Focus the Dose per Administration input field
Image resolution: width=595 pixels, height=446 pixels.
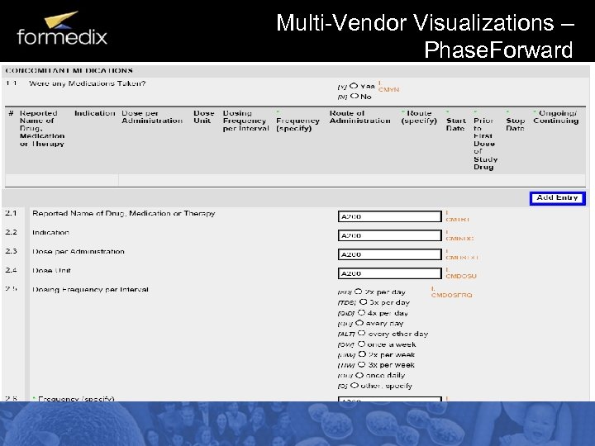(x=390, y=254)
